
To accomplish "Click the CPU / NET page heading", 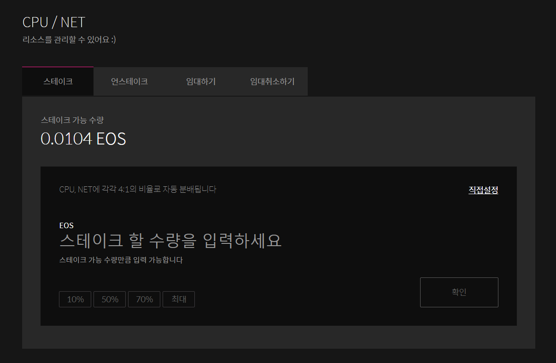I will click(x=54, y=22).
